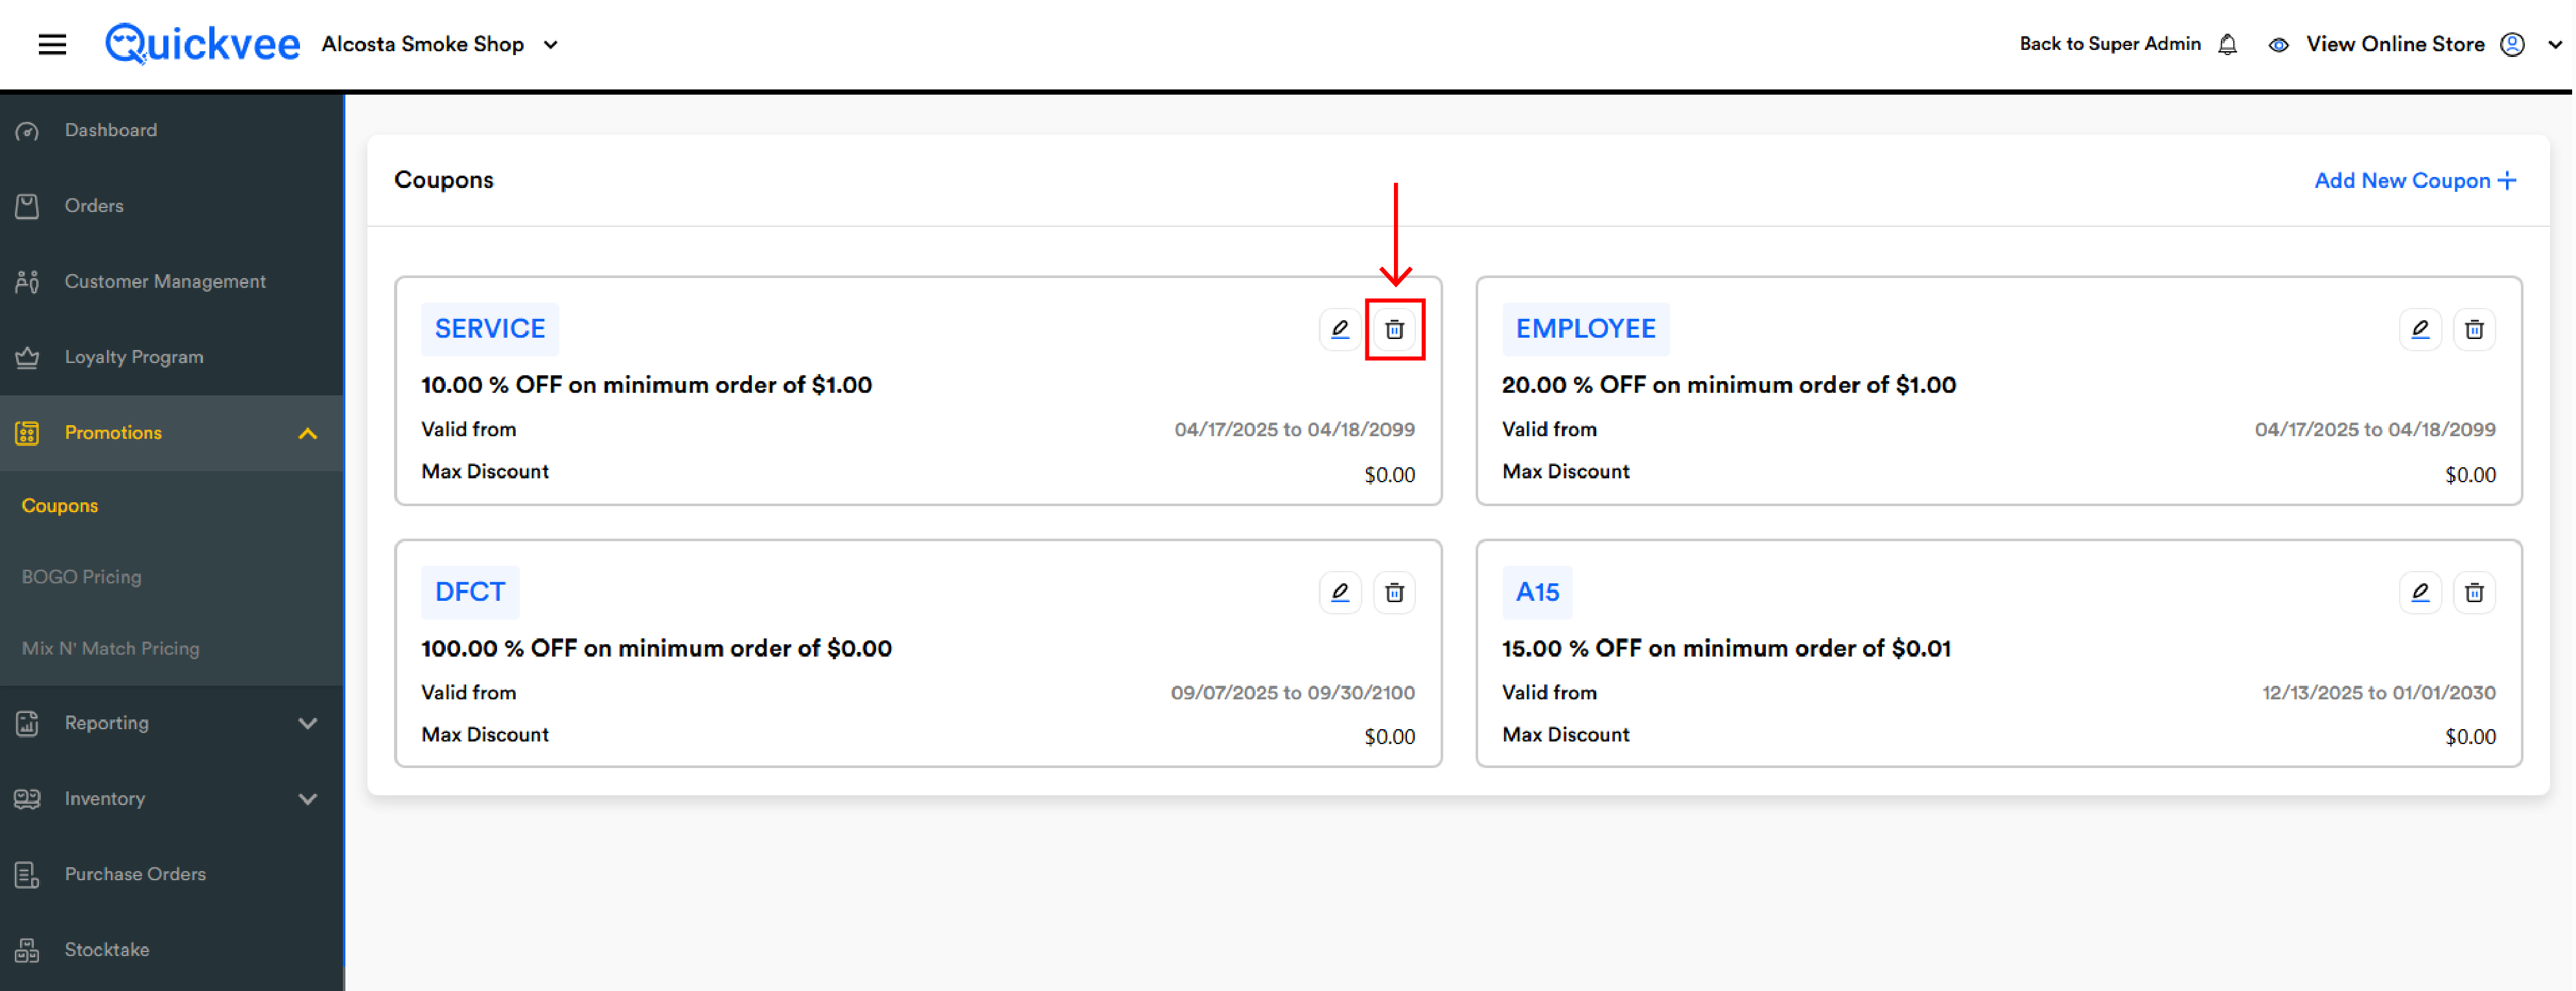The width and height of the screenshot is (2576, 991).
Task: Click the Loyalty Program crown icon
Action: [x=27, y=357]
